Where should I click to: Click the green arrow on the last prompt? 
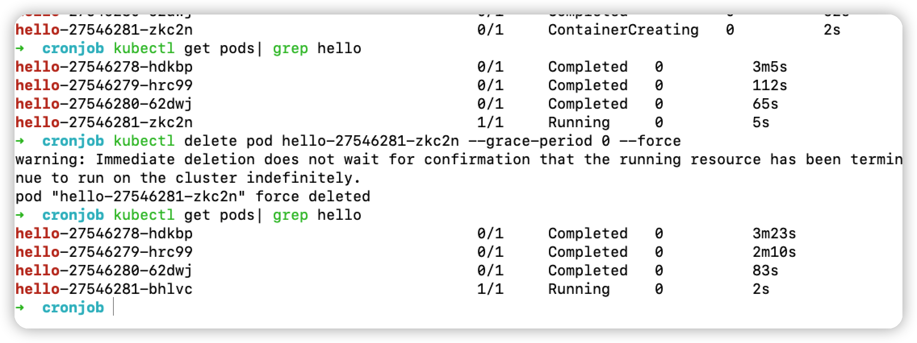[x=20, y=308]
